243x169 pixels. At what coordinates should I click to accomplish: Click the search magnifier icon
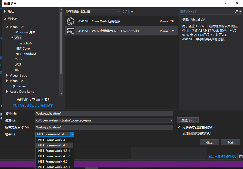(236, 12)
